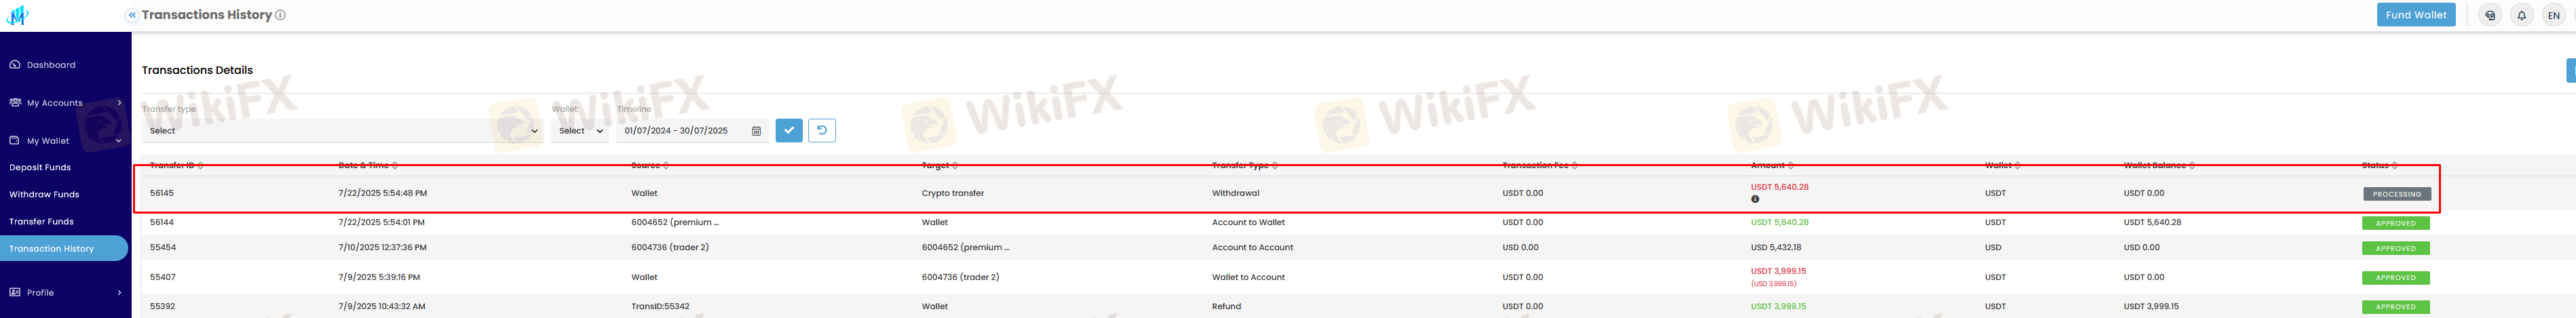2576x318 pixels.
Task: Click the red USDT 3,999.15 amount
Action: (1778, 271)
